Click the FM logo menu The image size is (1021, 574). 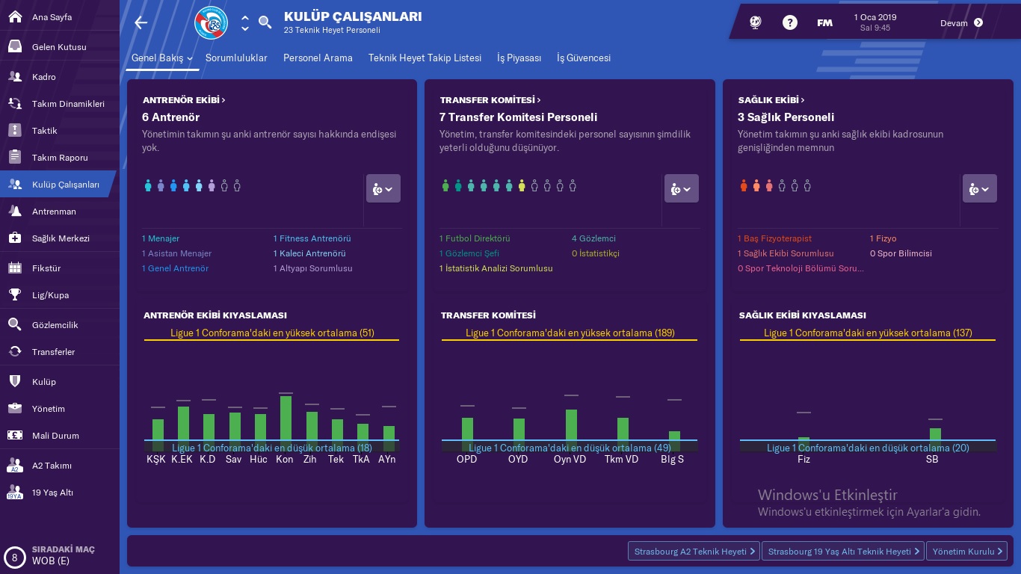point(824,22)
